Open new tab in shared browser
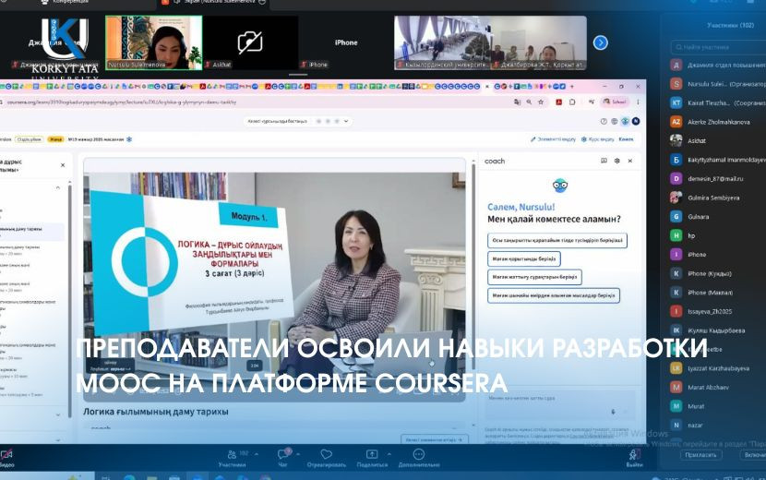This screenshot has width=766, height=480. pos(571,87)
